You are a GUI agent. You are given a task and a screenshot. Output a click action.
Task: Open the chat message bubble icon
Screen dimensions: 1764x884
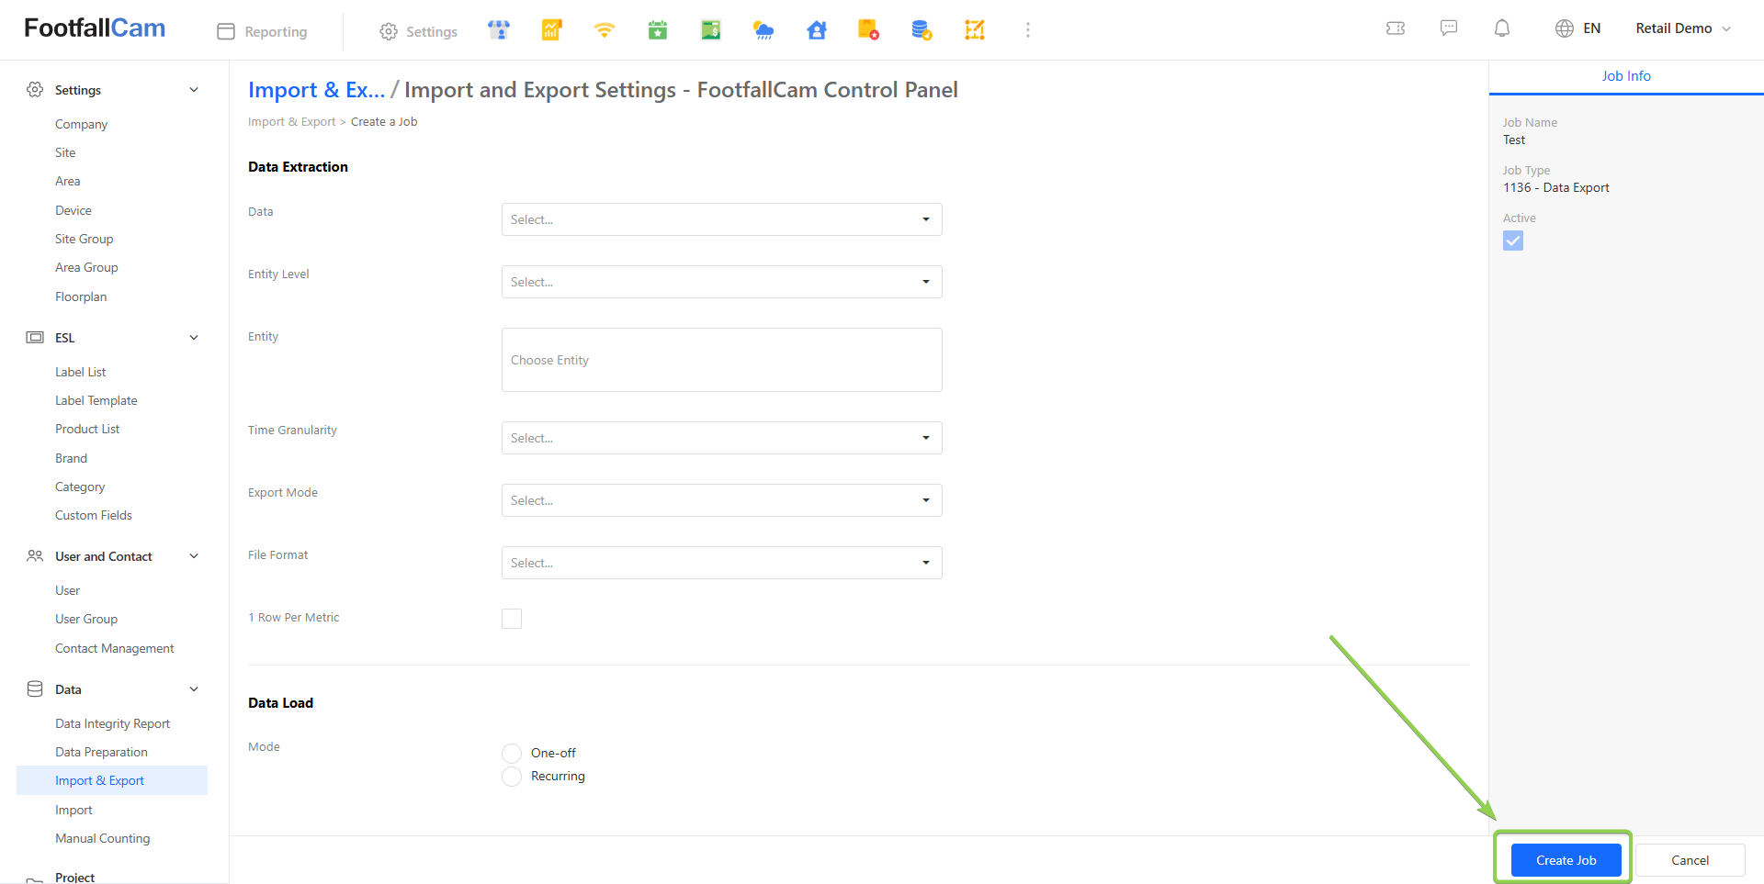(x=1449, y=28)
